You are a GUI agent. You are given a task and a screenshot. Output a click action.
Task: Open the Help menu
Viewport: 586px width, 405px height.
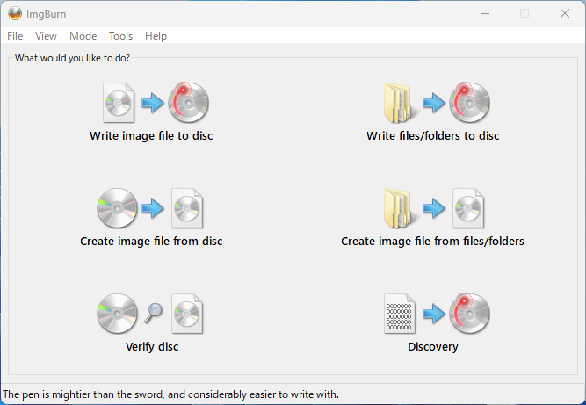coord(156,36)
